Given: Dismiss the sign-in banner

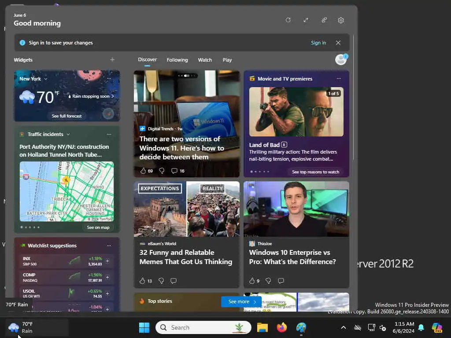Looking at the screenshot, I should 338,43.
